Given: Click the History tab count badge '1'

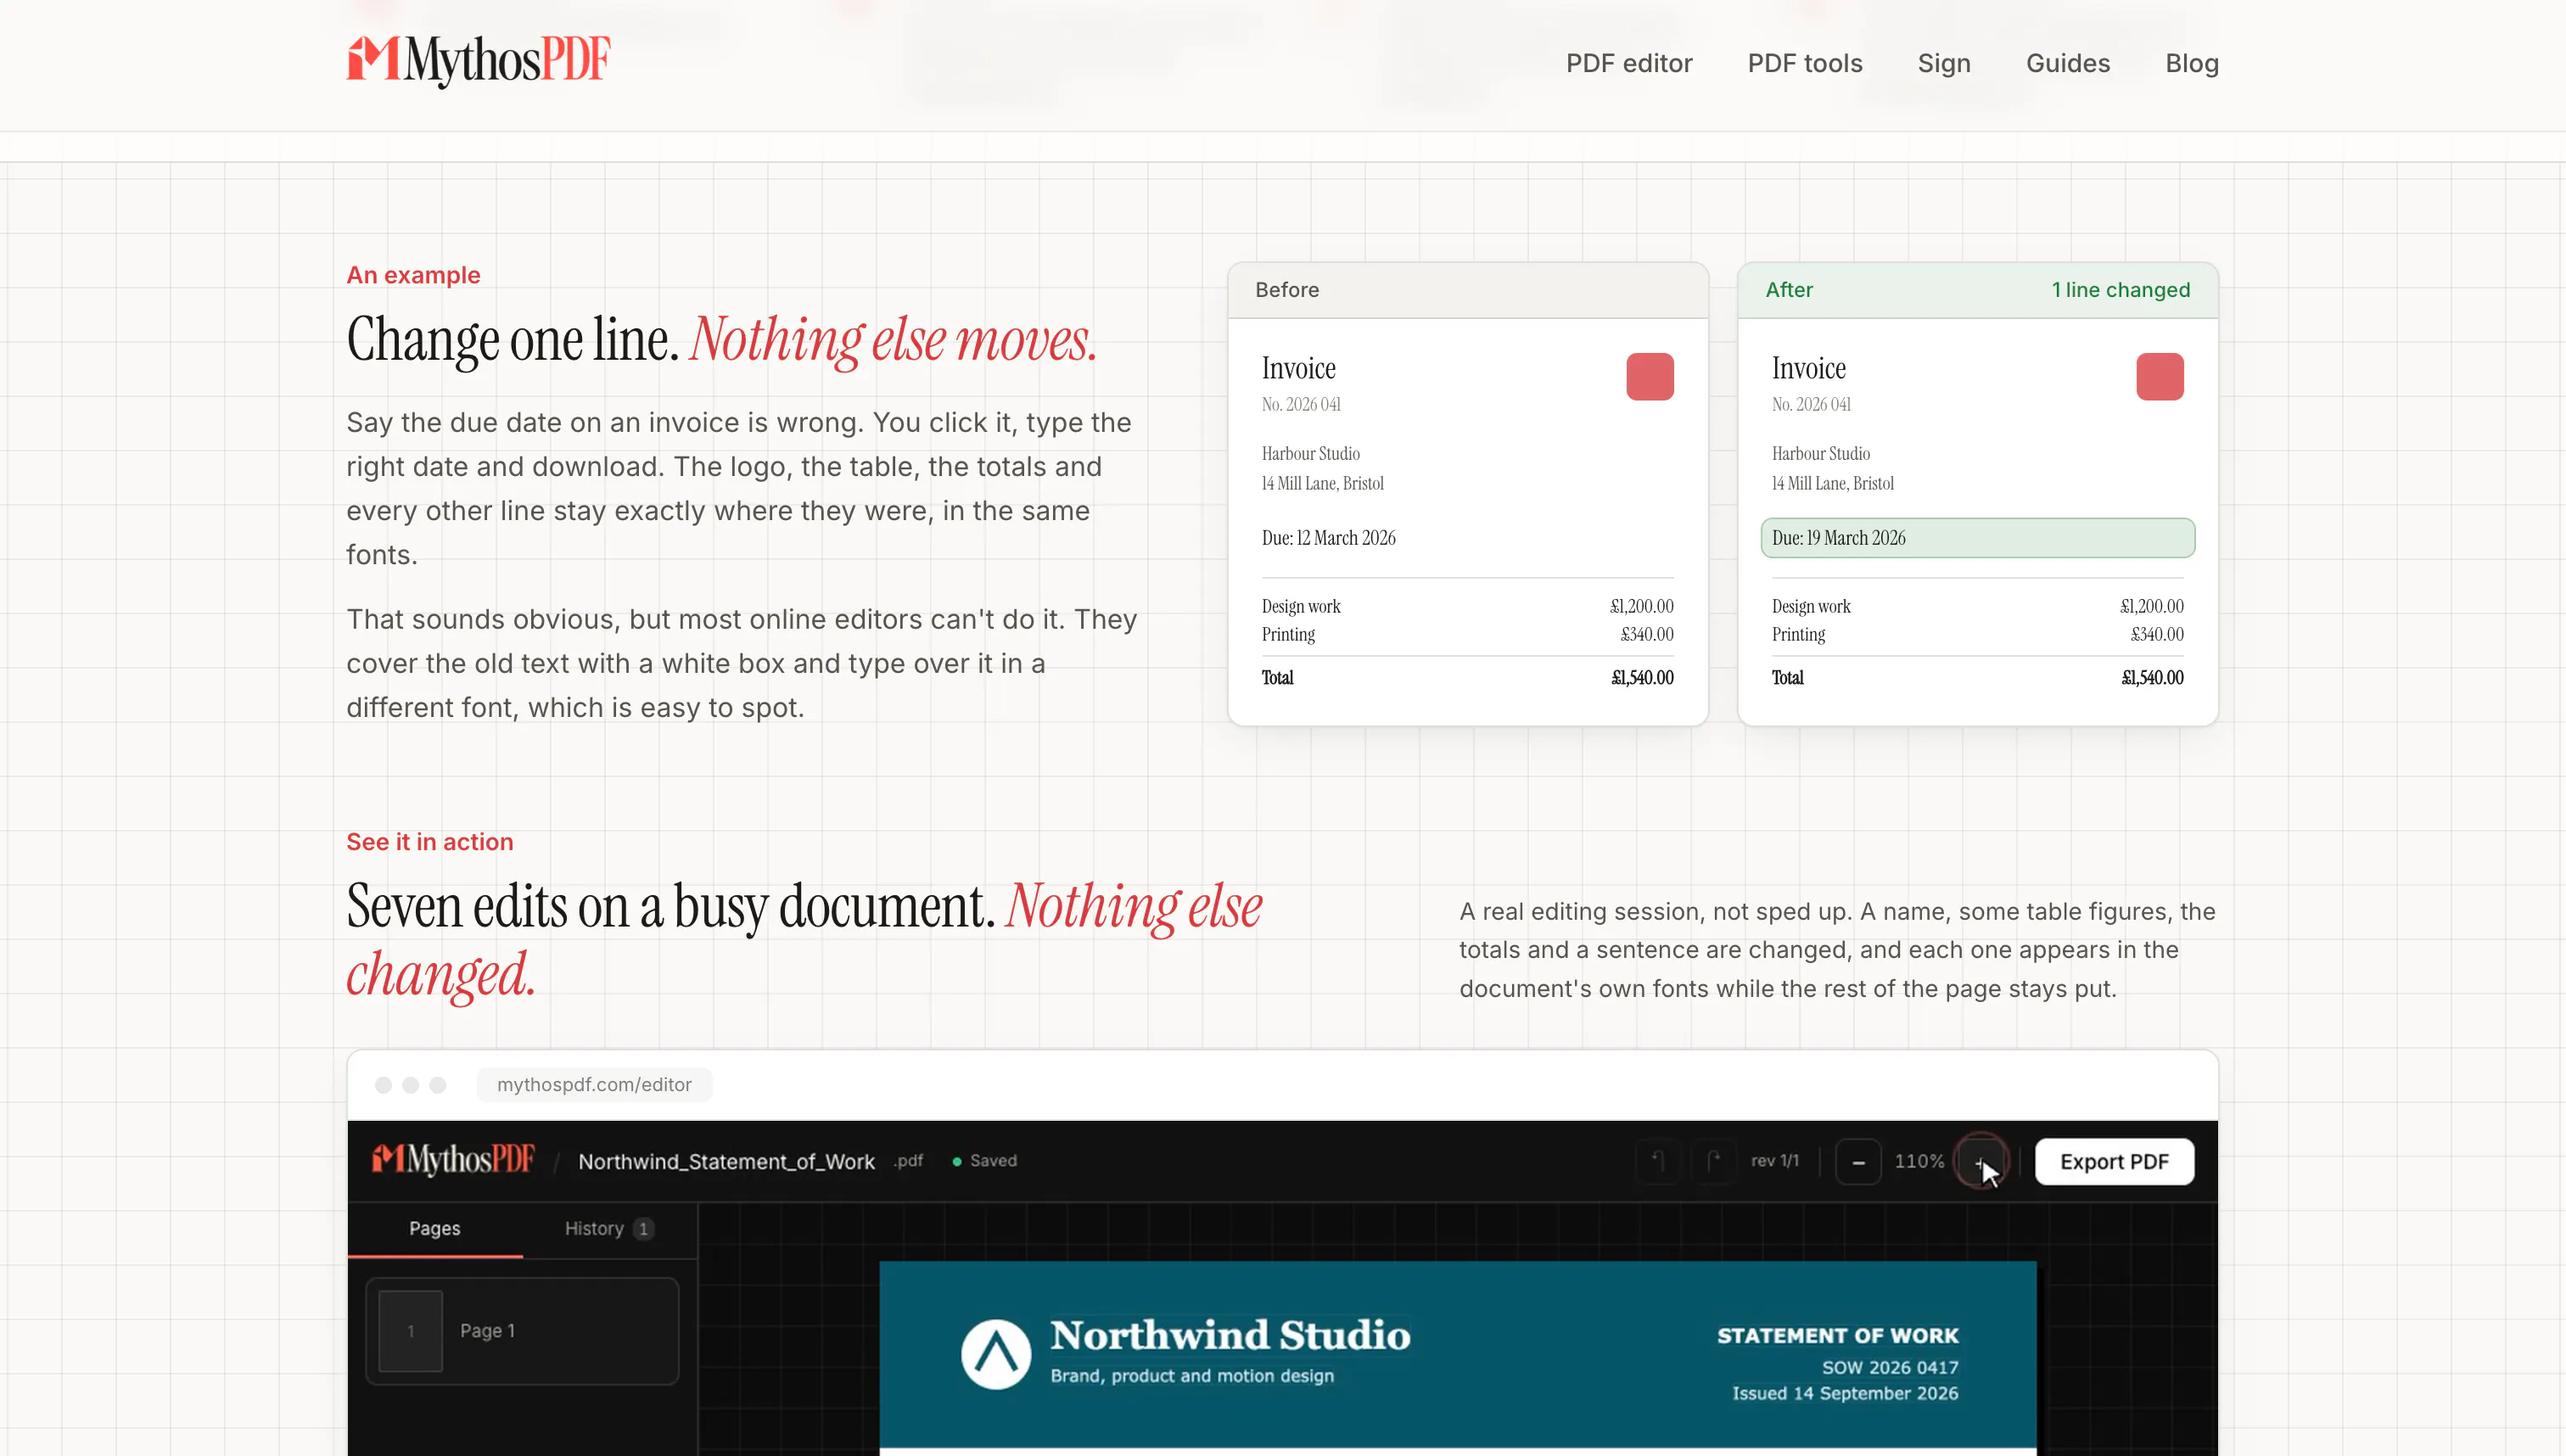Looking at the screenshot, I should (x=643, y=1229).
